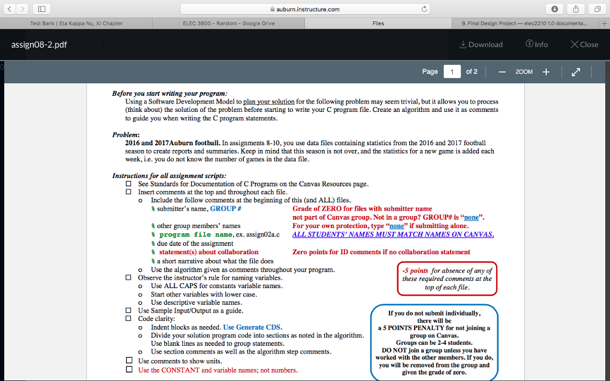Viewport: 610px width, 381px height.
Task: Check the Insert comments at the top box
Action: [x=129, y=192]
